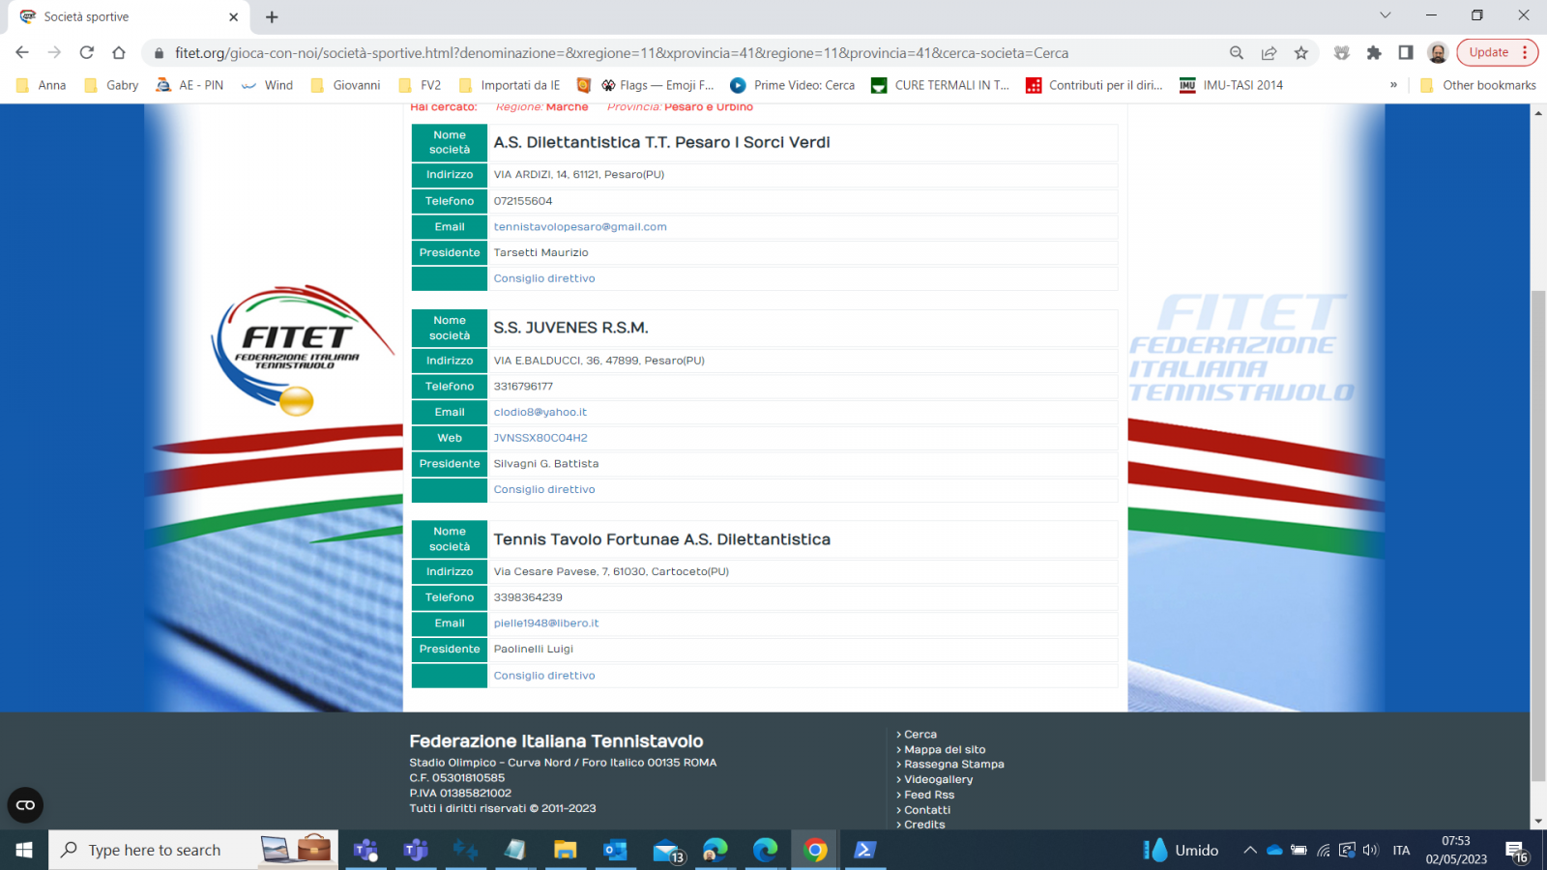The height and width of the screenshot is (870, 1547).
Task: Switch to Google Chrome in the taskbar
Action: pos(815,850)
